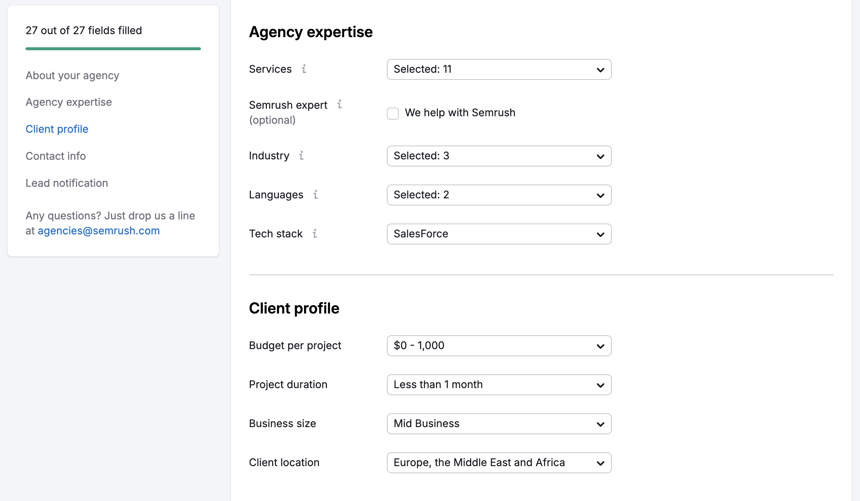Image resolution: width=860 pixels, height=501 pixels.
Task: Open the Industry dropdown
Action: [x=499, y=156]
